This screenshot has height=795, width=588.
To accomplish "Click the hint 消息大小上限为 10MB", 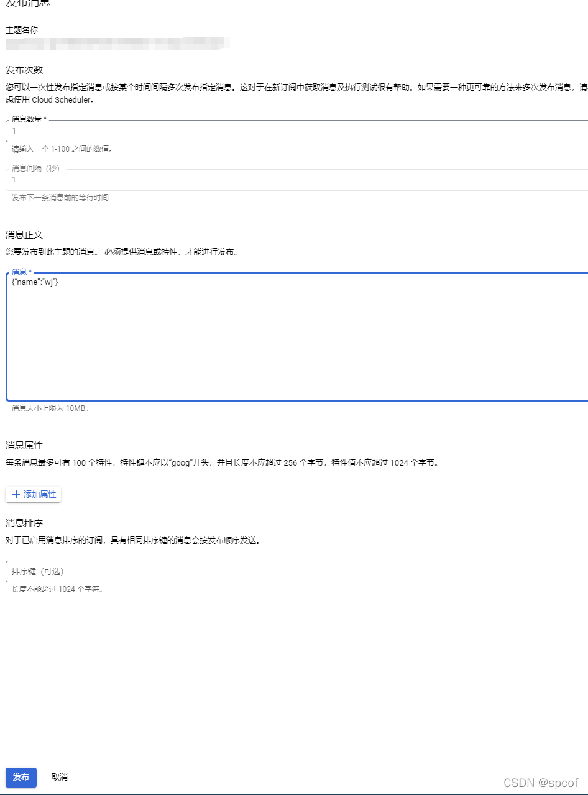I will (x=50, y=408).
